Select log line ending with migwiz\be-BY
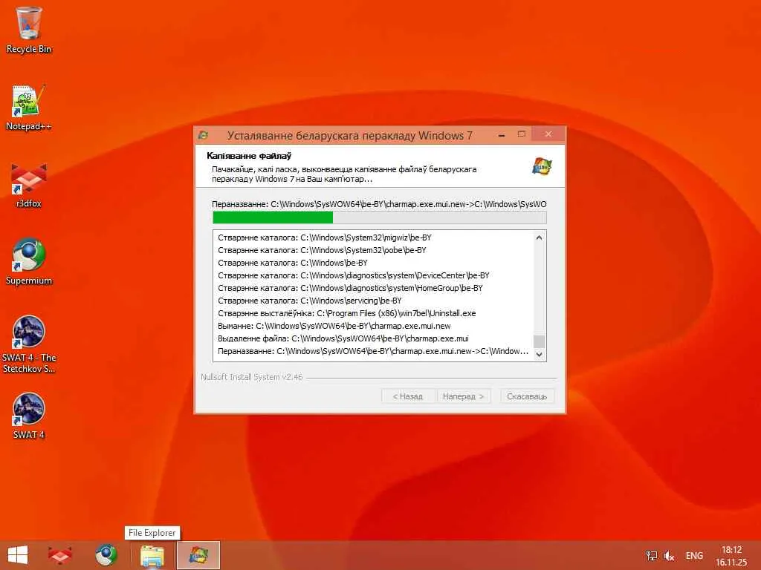Image resolution: width=761 pixels, height=570 pixels. coord(325,237)
